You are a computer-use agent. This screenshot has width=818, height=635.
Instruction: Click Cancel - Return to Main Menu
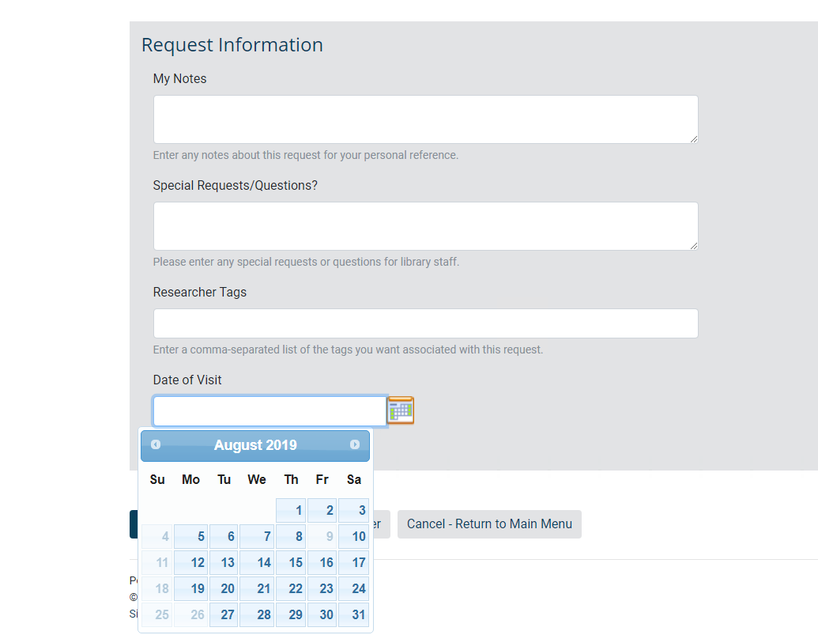coord(488,523)
